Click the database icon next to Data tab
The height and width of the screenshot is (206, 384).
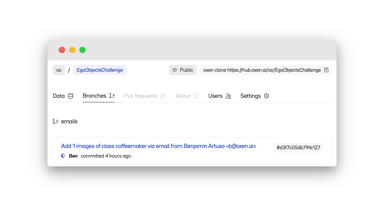70,96
